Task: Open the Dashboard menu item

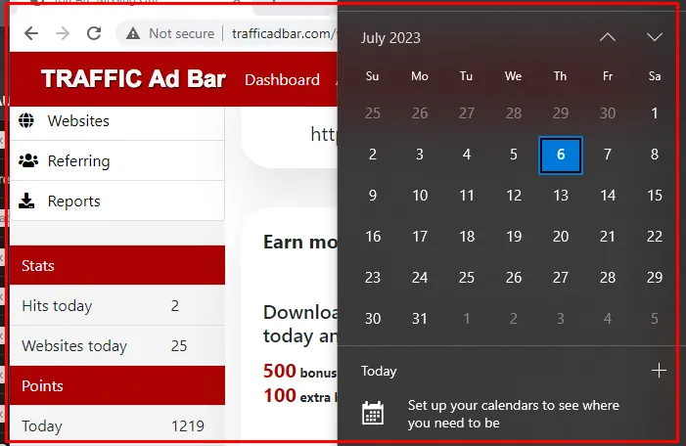Action: (x=282, y=80)
